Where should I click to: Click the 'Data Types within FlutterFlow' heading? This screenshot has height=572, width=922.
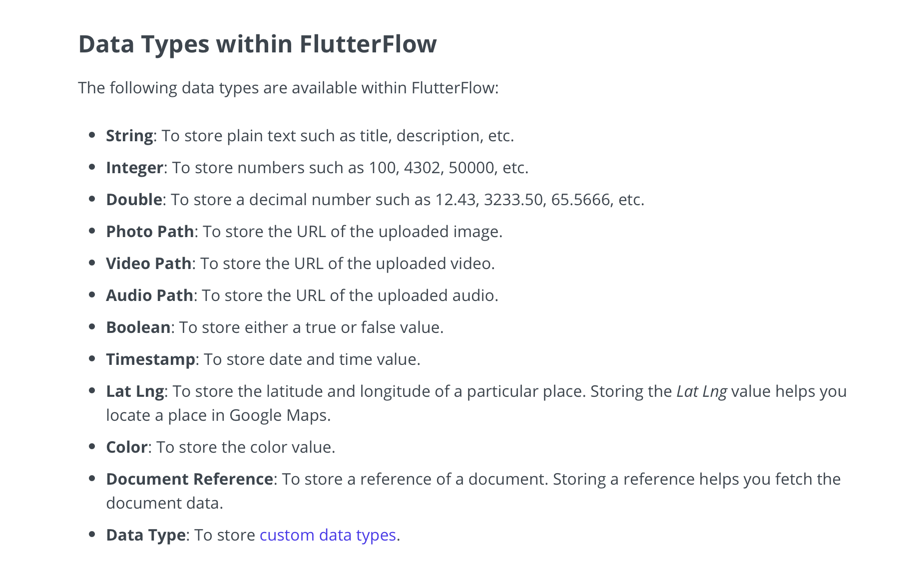point(257,44)
